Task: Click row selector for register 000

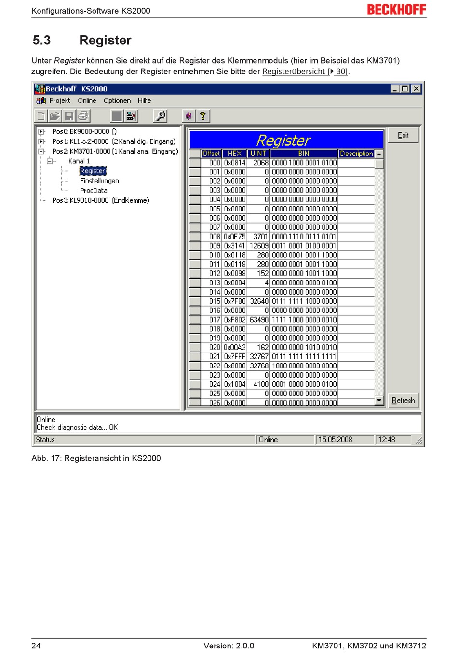Action: click(195, 163)
